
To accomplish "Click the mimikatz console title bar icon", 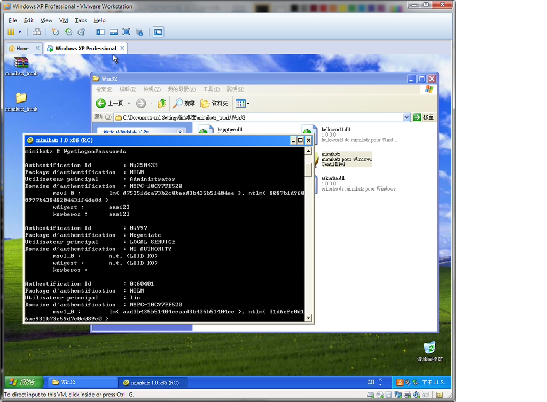I will pos(30,140).
